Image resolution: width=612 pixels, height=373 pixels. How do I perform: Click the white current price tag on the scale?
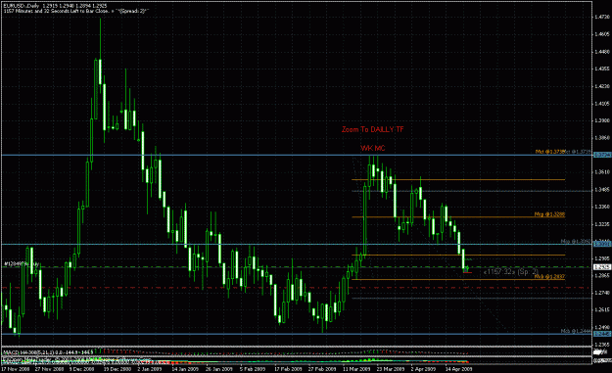tap(602, 267)
